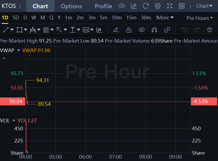Select the trend line drawing tool
218x161 pixels.
pyautogui.click(x=6, y=30)
